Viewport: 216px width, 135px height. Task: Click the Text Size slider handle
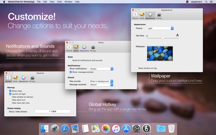pyautogui.click(x=163, y=38)
